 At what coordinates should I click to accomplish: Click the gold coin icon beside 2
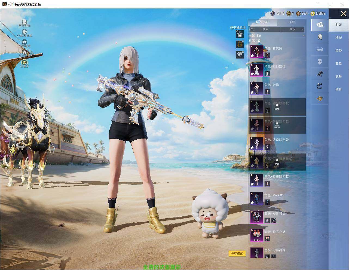click(x=289, y=13)
